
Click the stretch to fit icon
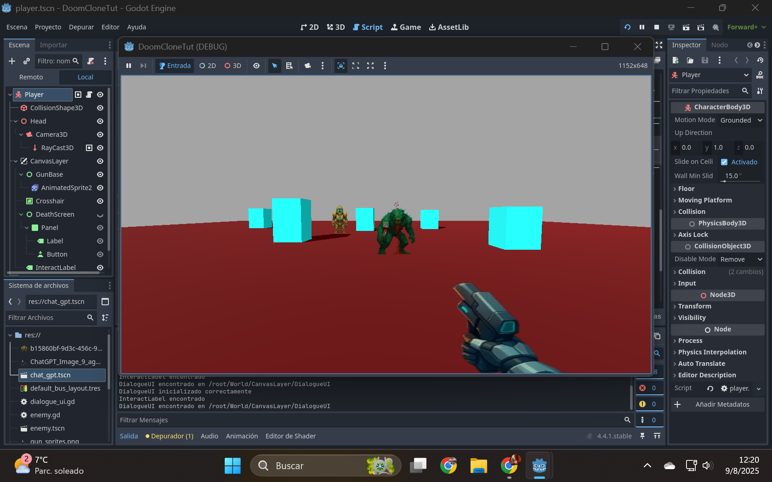pos(370,66)
